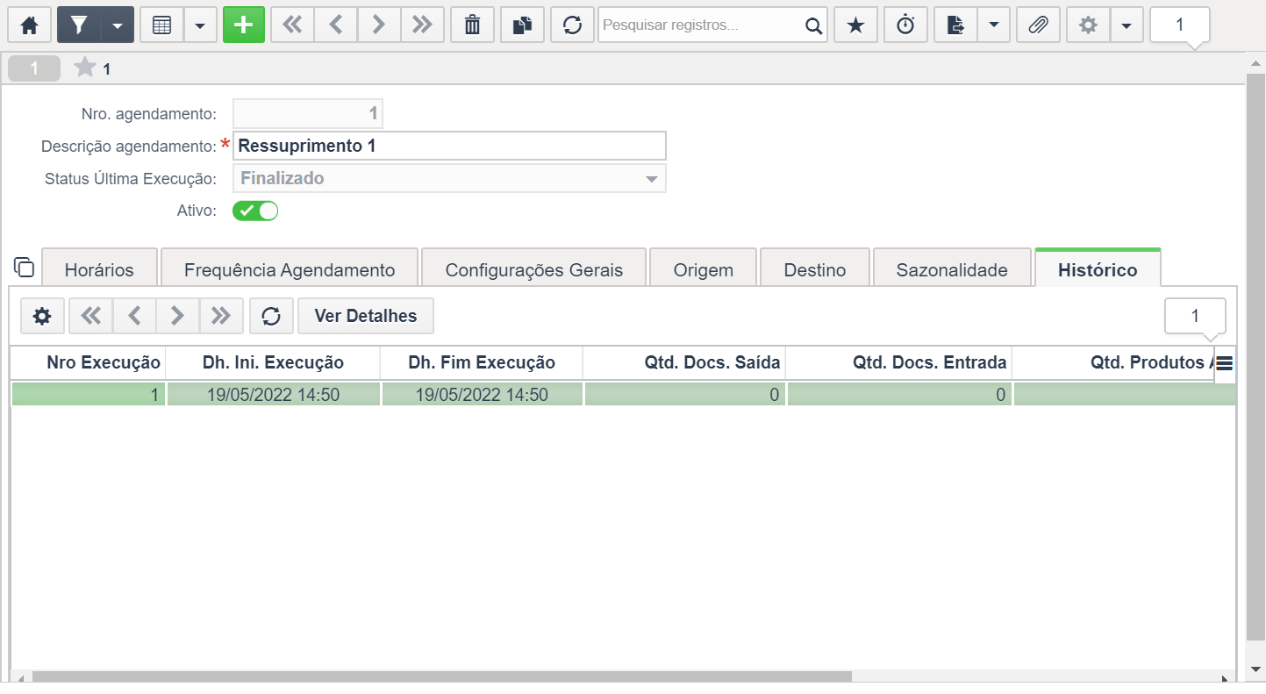Mark record as favorite with star button
Screen dimensions: 1266x694
(855, 25)
